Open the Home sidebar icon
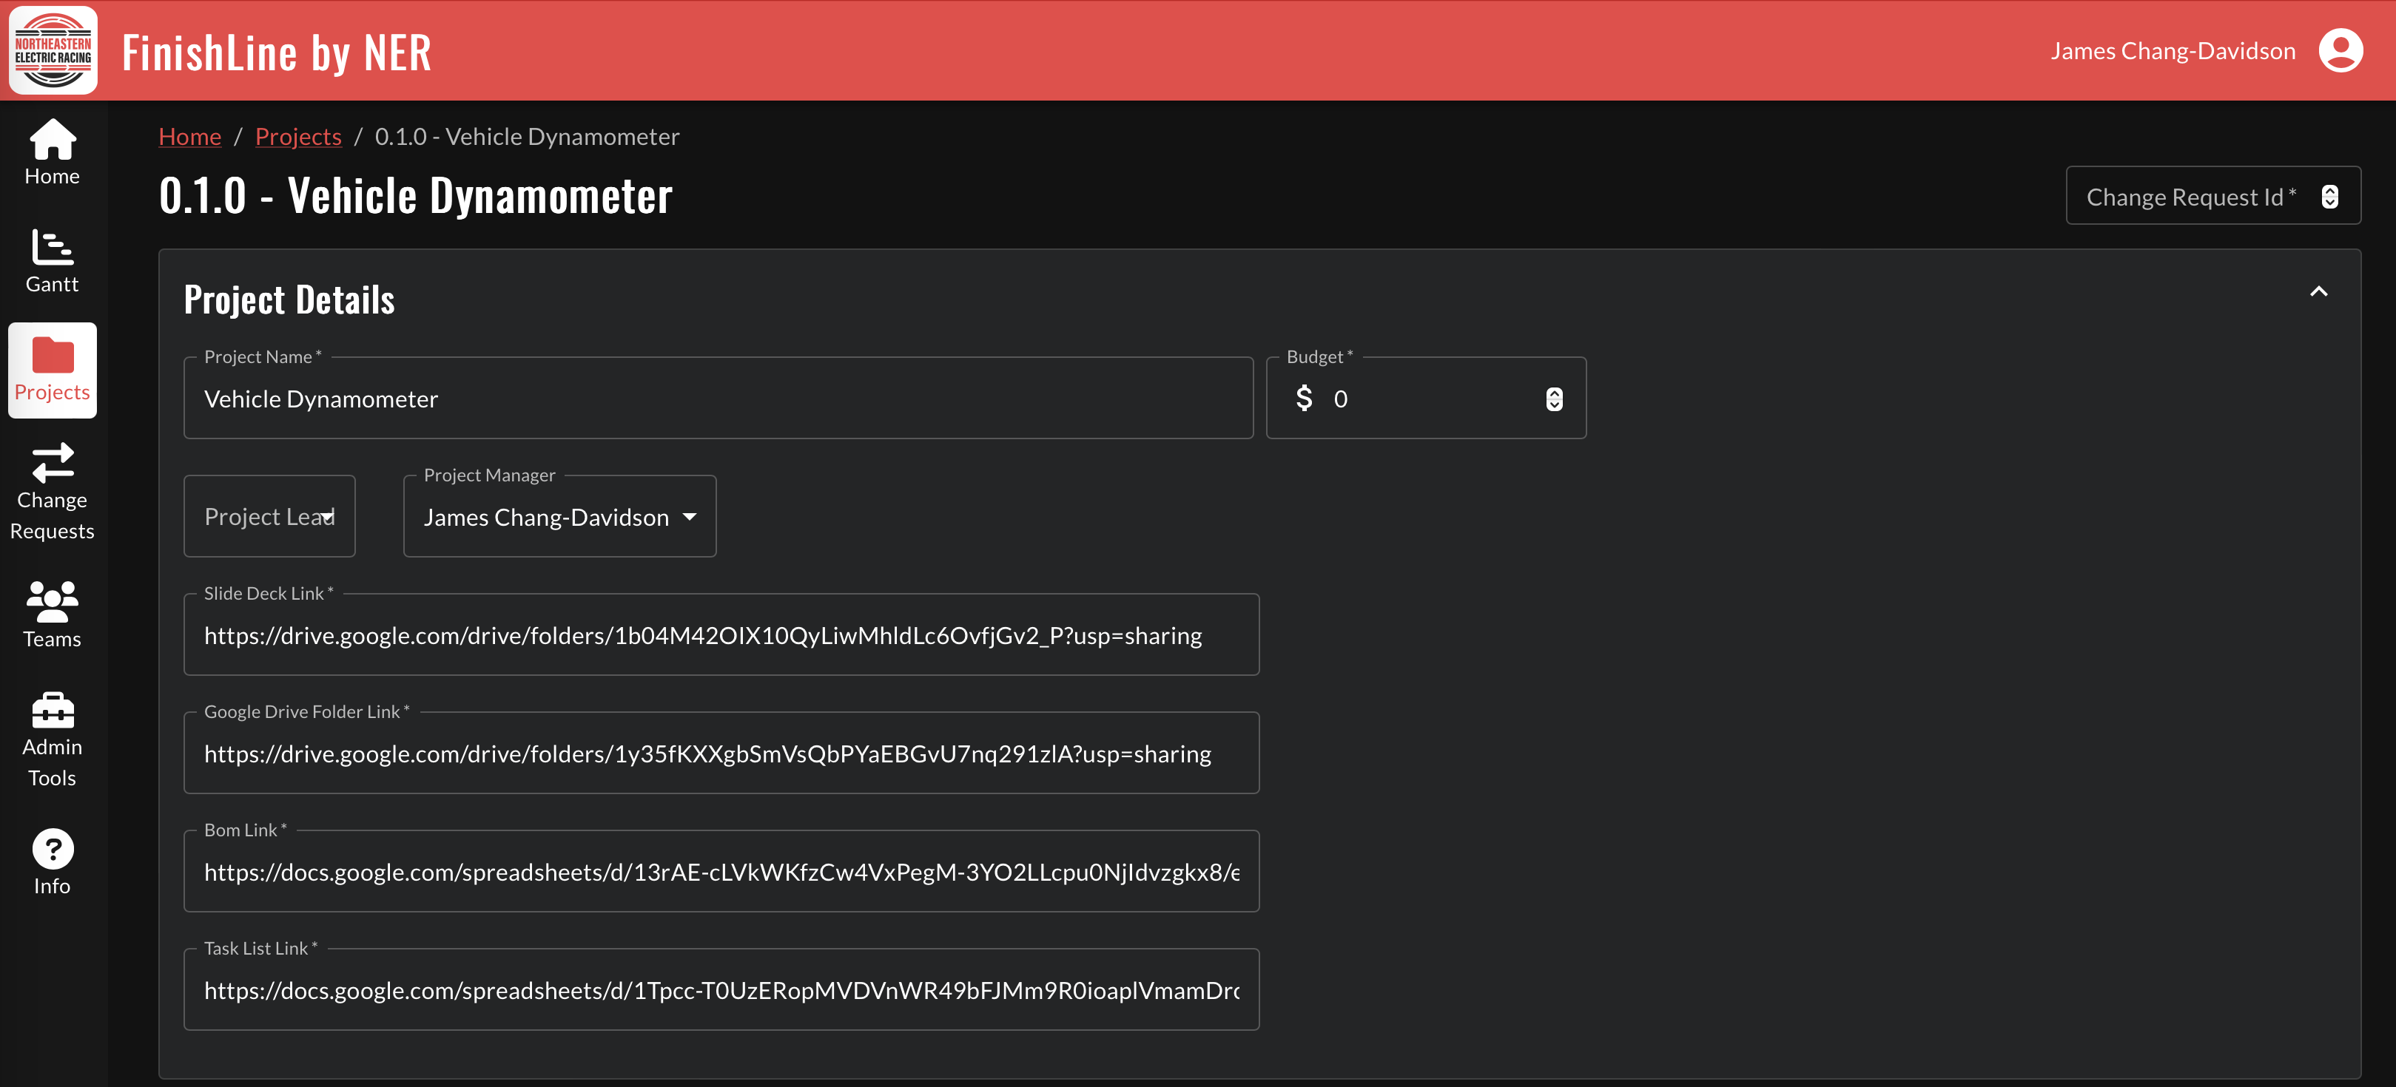The height and width of the screenshot is (1087, 2396). [x=53, y=141]
